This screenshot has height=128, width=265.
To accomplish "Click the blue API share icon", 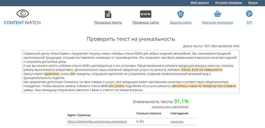I will pos(249,14).
